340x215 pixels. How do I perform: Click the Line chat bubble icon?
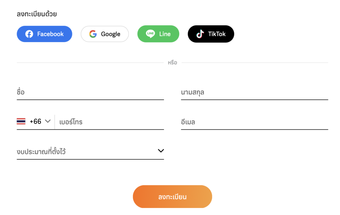(x=150, y=34)
